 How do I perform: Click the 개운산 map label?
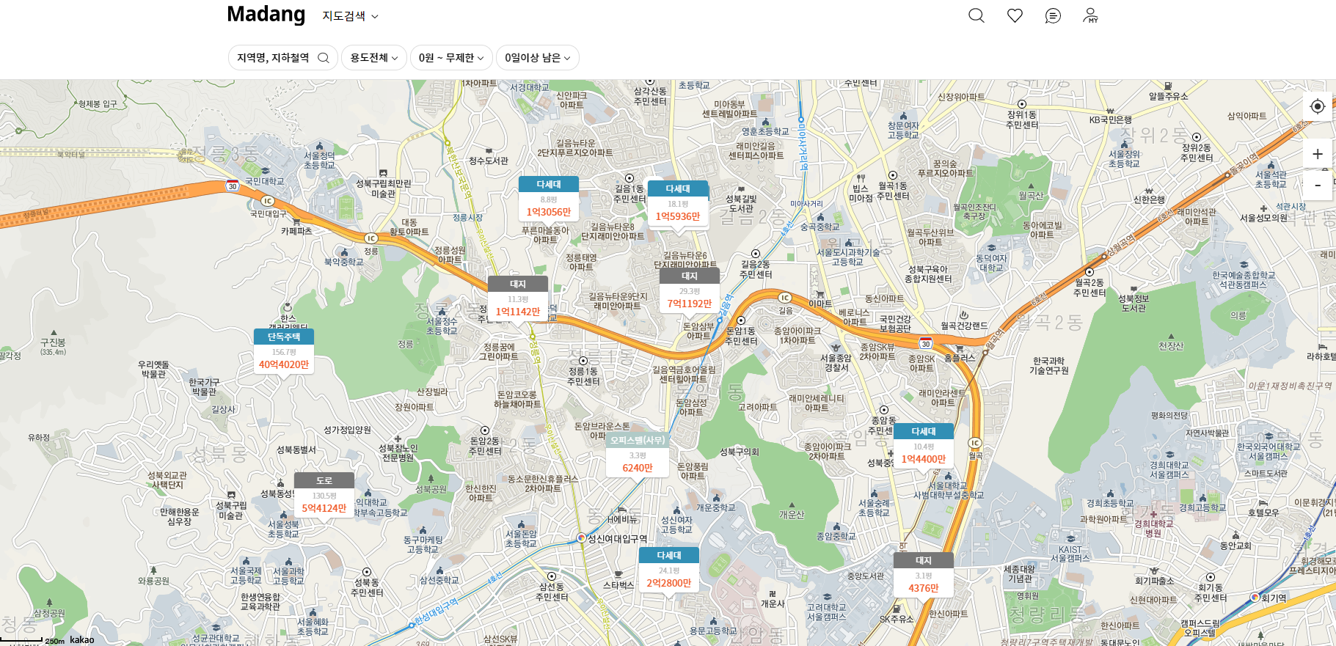tap(792, 515)
